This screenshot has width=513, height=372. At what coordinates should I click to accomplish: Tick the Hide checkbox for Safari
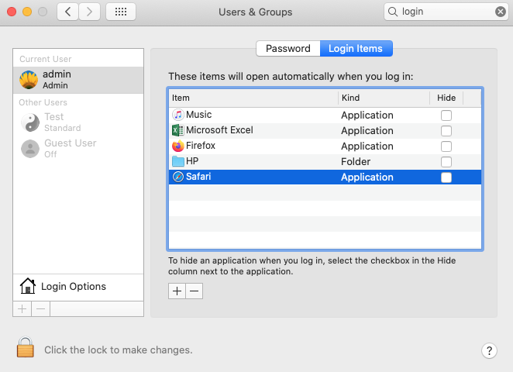point(446,177)
